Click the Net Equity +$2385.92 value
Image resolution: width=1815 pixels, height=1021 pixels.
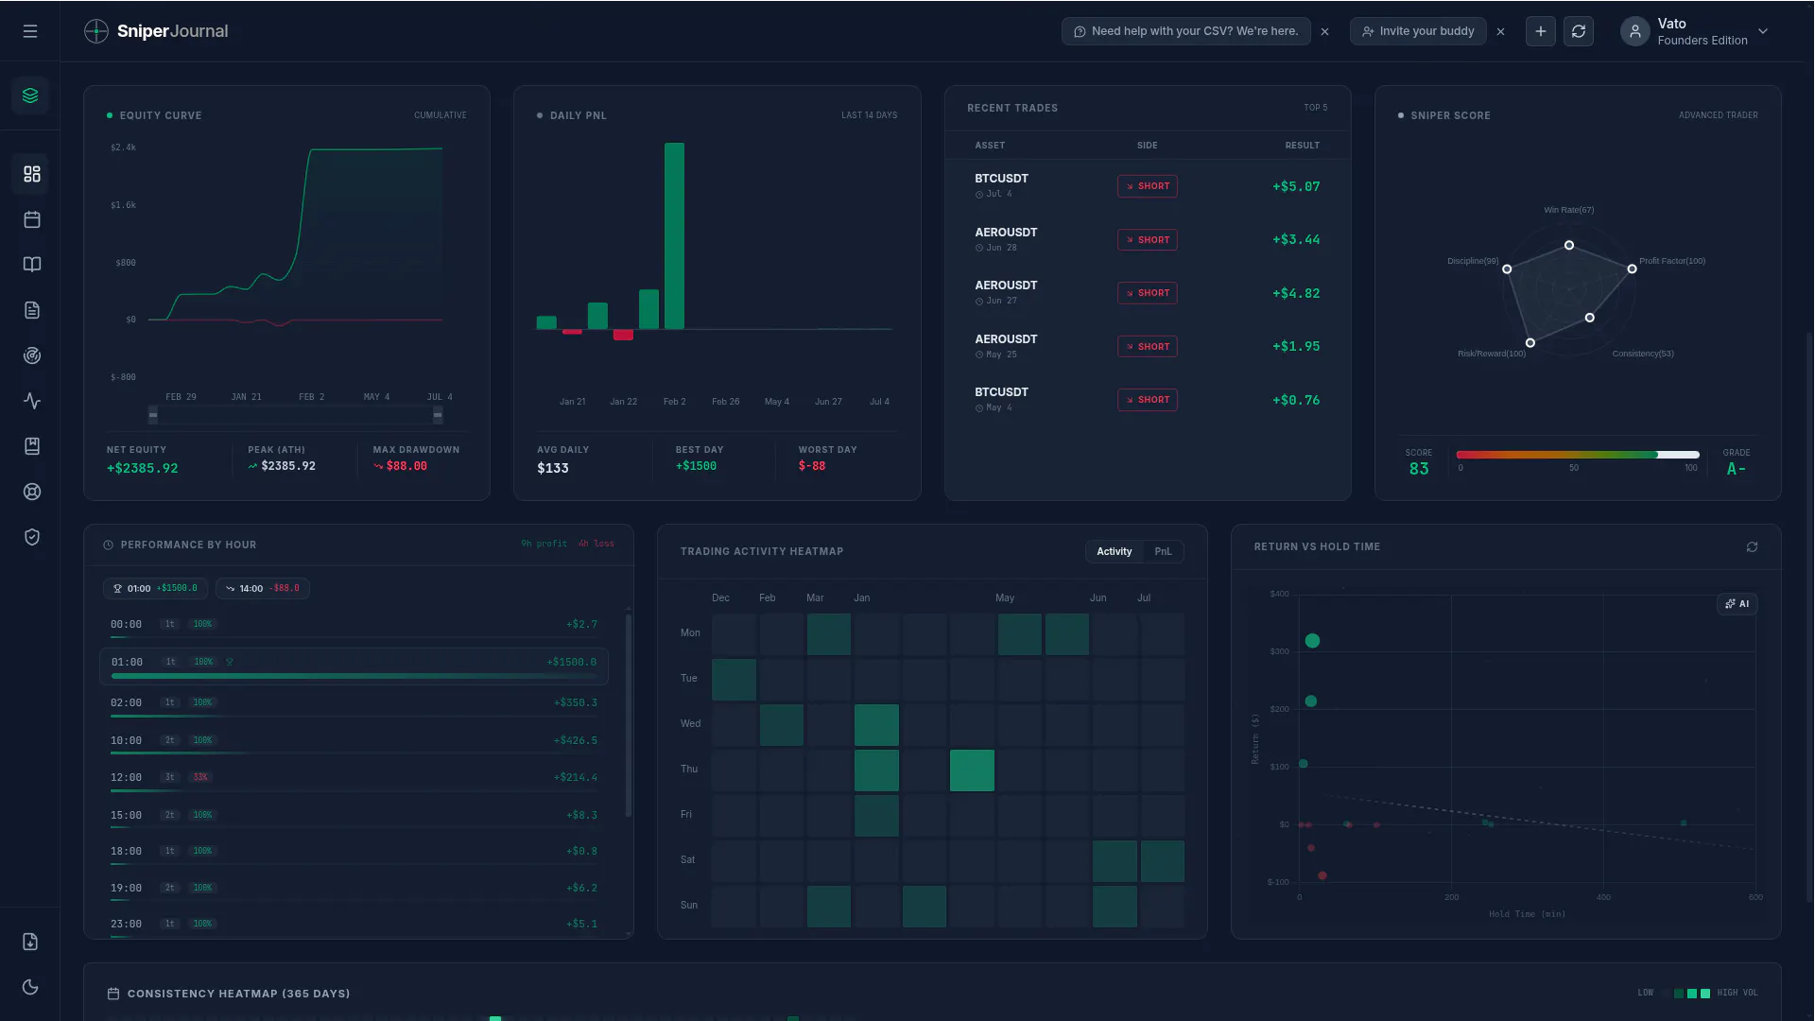click(x=142, y=468)
